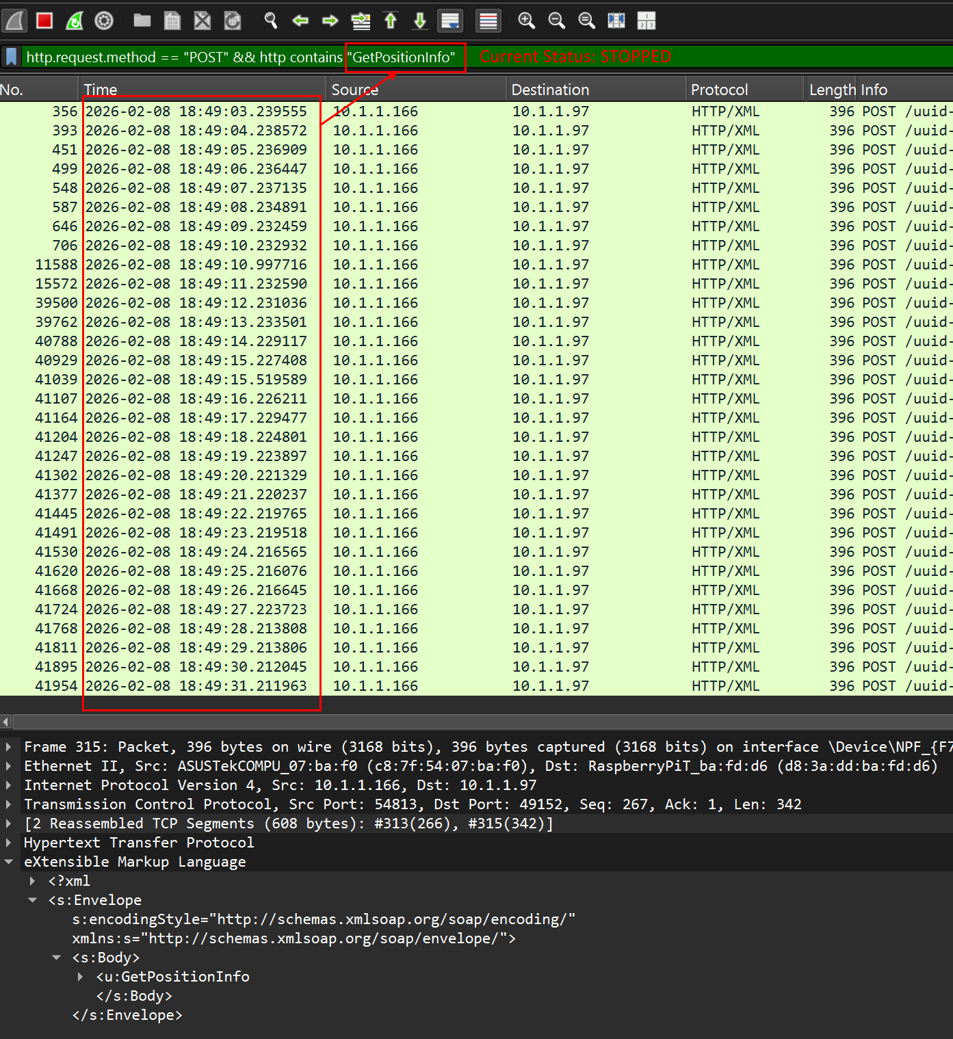Image resolution: width=953 pixels, height=1039 pixels.
Task: Click the restart capture green fin icon
Action: click(74, 21)
